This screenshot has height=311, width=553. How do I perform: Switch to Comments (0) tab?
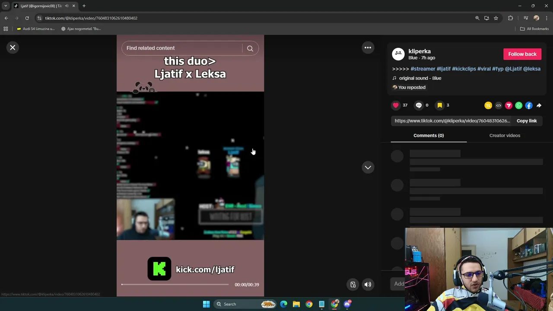tap(429, 136)
